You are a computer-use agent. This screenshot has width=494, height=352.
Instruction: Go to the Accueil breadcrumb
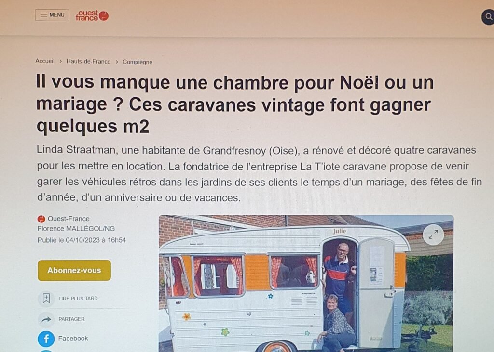pos(45,61)
